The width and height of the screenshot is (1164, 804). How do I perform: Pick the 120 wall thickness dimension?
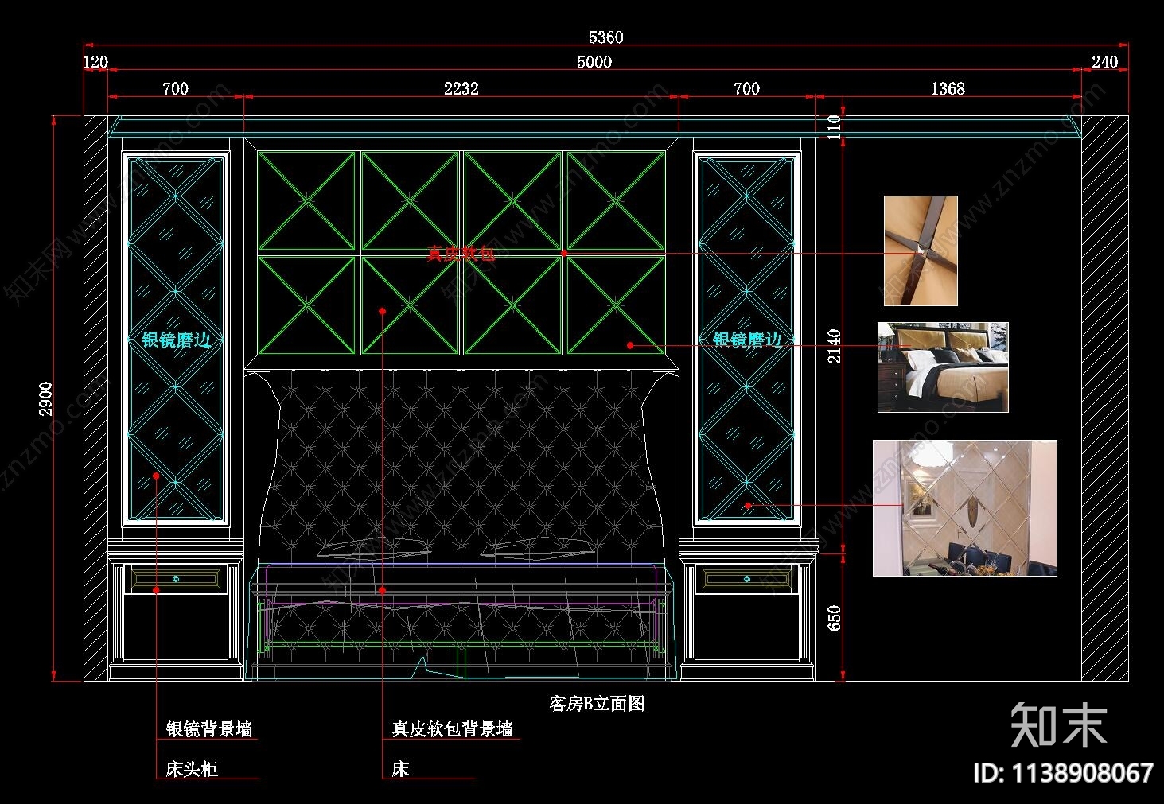click(x=95, y=62)
